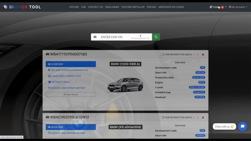Click the BMW (X5 xDrive30d) label
Screen dimensions: 251x141
(125, 127)
